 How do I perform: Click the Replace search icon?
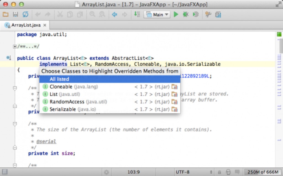point(102,14)
